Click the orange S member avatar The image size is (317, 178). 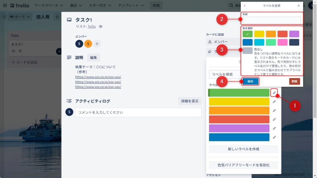coord(88,44)
